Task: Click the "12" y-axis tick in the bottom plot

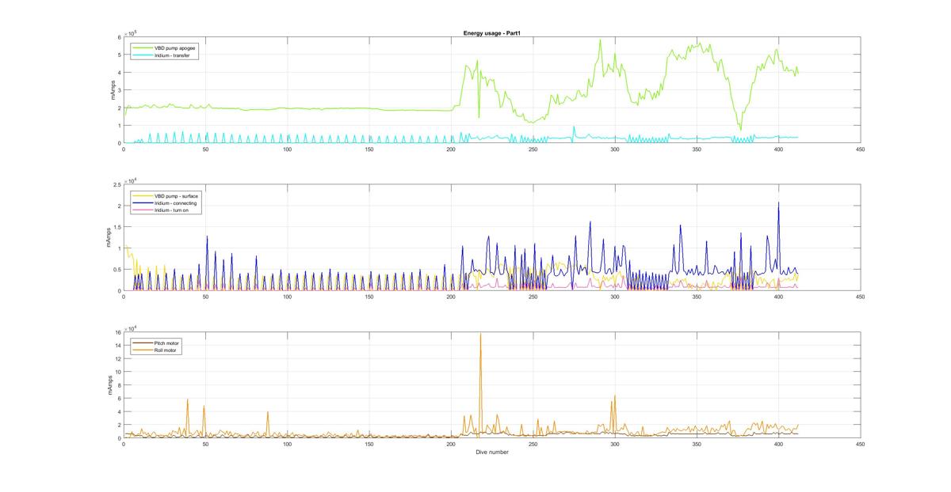Action: click(x=116, y=358)
